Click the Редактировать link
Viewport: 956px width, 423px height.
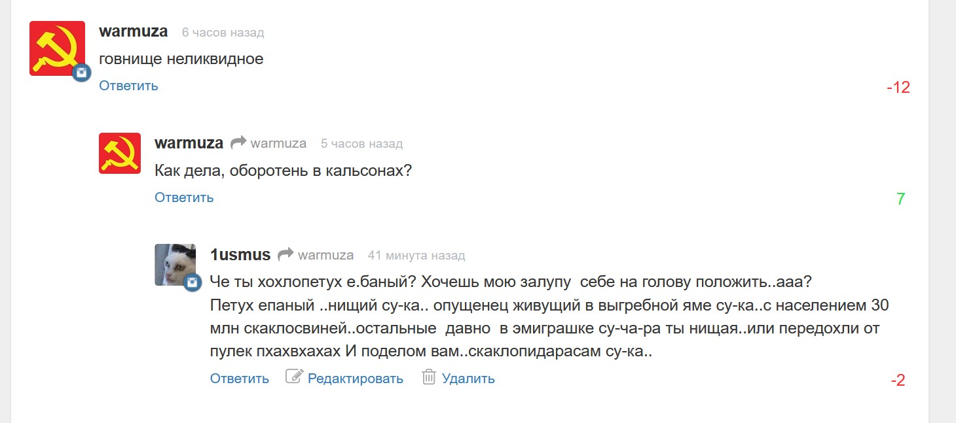pyautogui.click(x=355, y=379)
